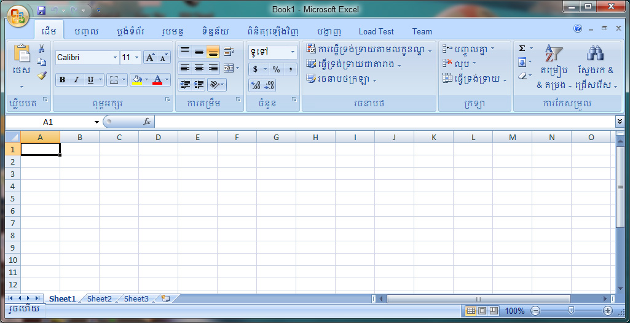Image resolution: width=630 pixels, height=323 pixels.
Task: Click the Fill down-arrow icon
Action: (522, 62)
